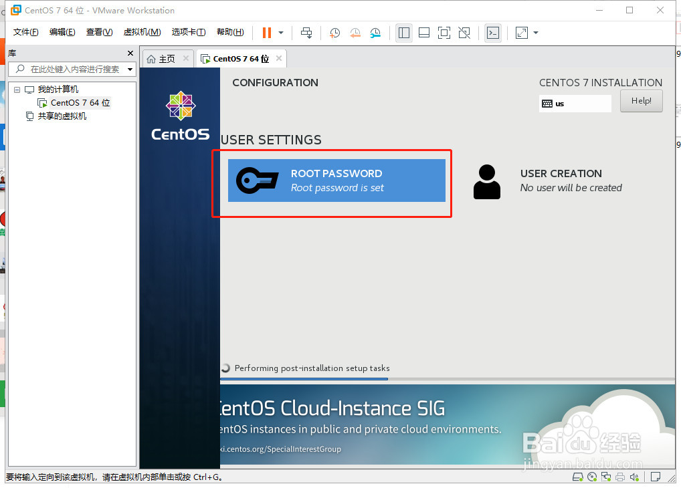The height and width of the screenshot is (488, 681).
Task: Open the power options dropdown arrow beside pause
Action: pyautogui.click(x=281, y=33)
